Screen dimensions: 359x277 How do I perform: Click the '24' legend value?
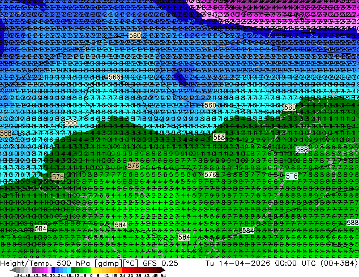point(122,275)
